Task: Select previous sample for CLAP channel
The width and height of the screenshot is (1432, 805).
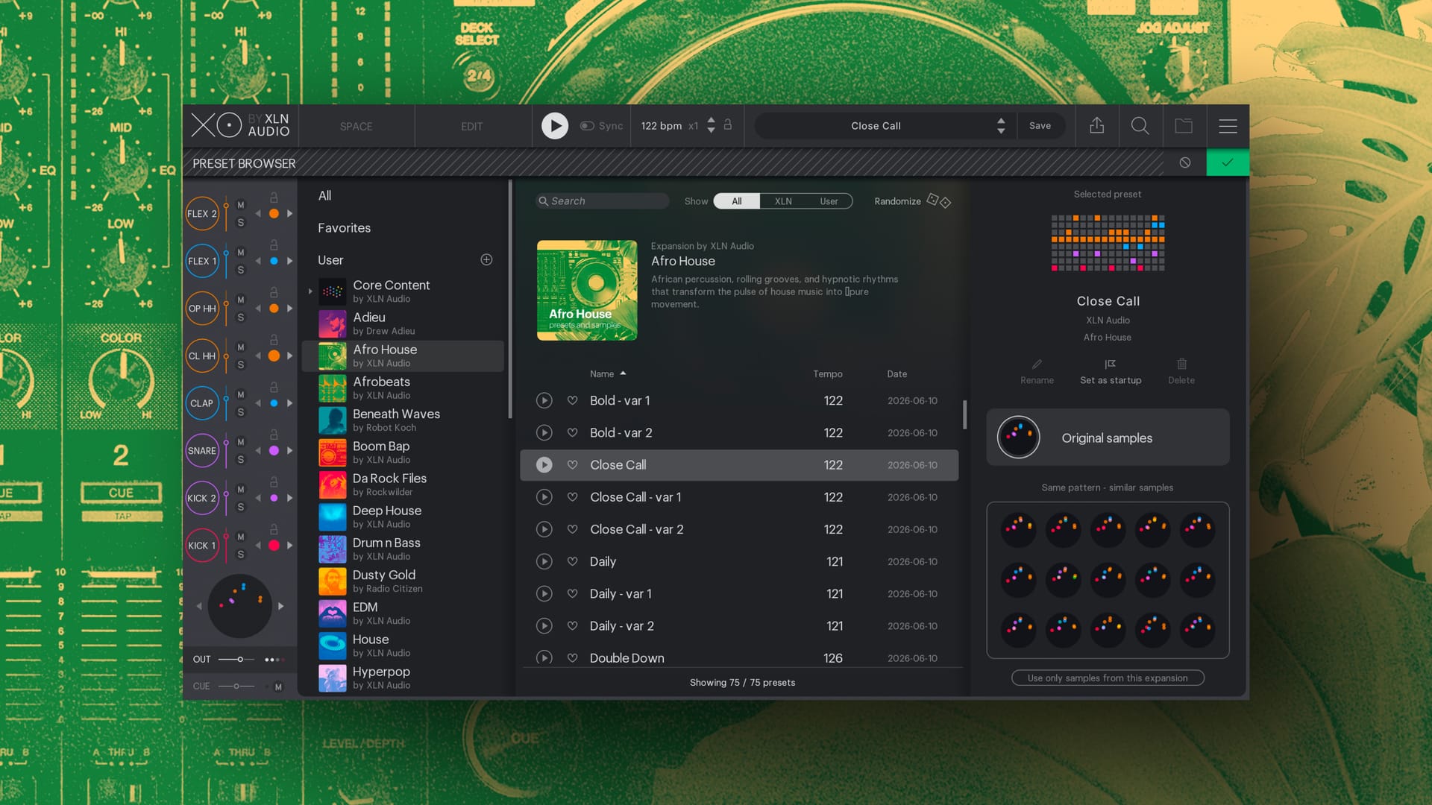Action: point(258,403)
